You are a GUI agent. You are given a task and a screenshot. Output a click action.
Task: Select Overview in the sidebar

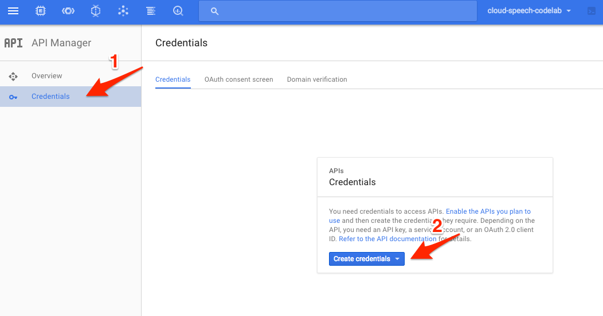(46, 76)
